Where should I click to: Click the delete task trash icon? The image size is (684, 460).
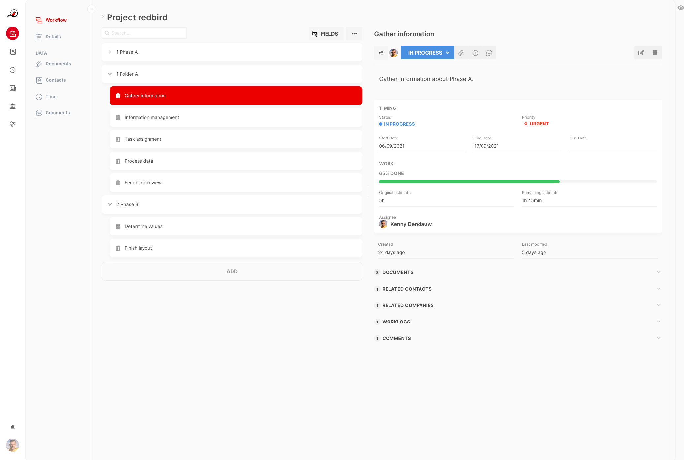tap(655, 53)
